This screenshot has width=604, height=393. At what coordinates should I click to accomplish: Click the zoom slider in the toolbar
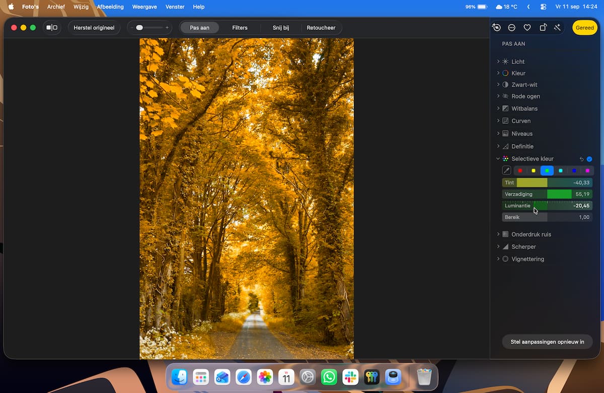pyautogui.click(x=149, y=28)
